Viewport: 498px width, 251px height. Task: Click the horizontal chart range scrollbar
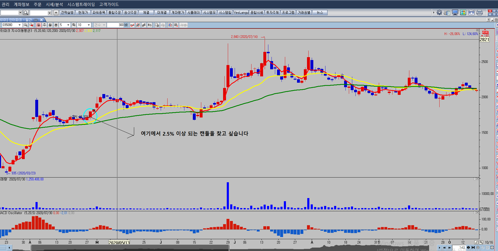tap(130, 248)
